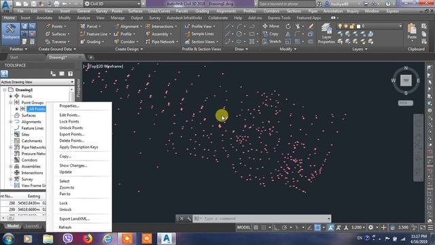
Task: Click the layer color swatch
Action: (358, 27)
